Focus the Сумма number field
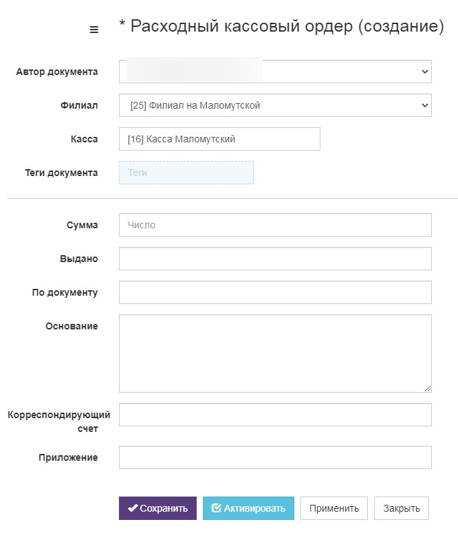 275,225
